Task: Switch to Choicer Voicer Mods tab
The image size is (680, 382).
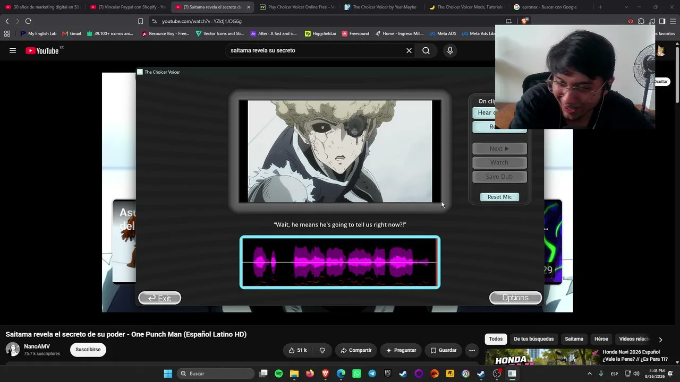Action: pos(467,7)
